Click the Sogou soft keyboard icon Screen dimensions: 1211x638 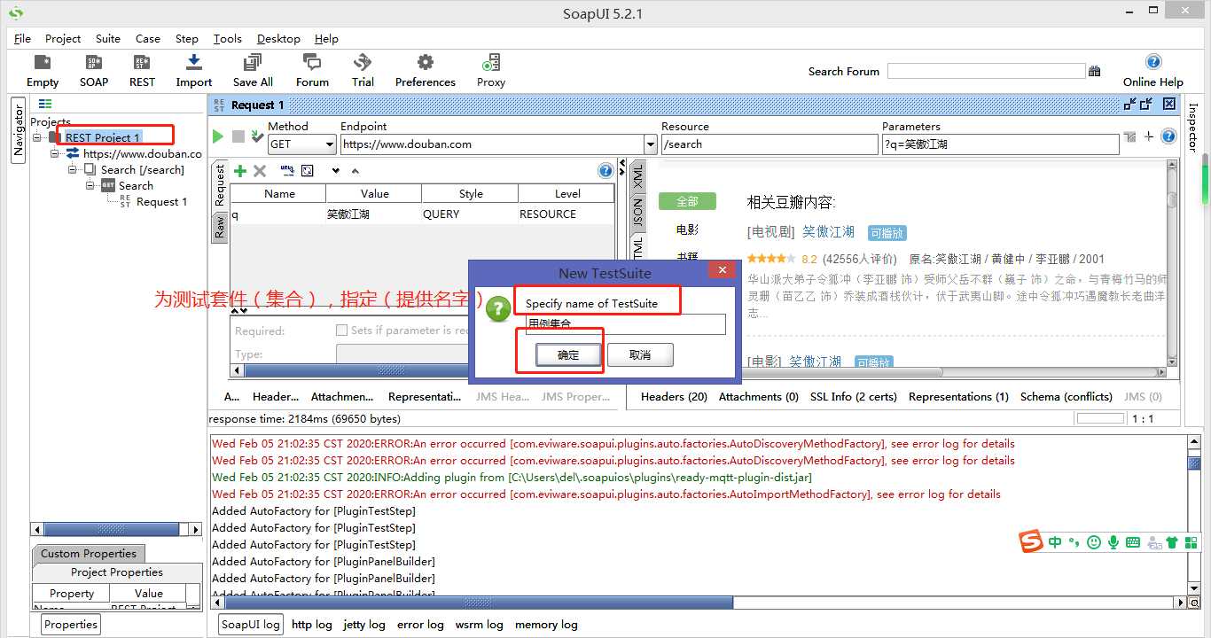pos(1133,541)
